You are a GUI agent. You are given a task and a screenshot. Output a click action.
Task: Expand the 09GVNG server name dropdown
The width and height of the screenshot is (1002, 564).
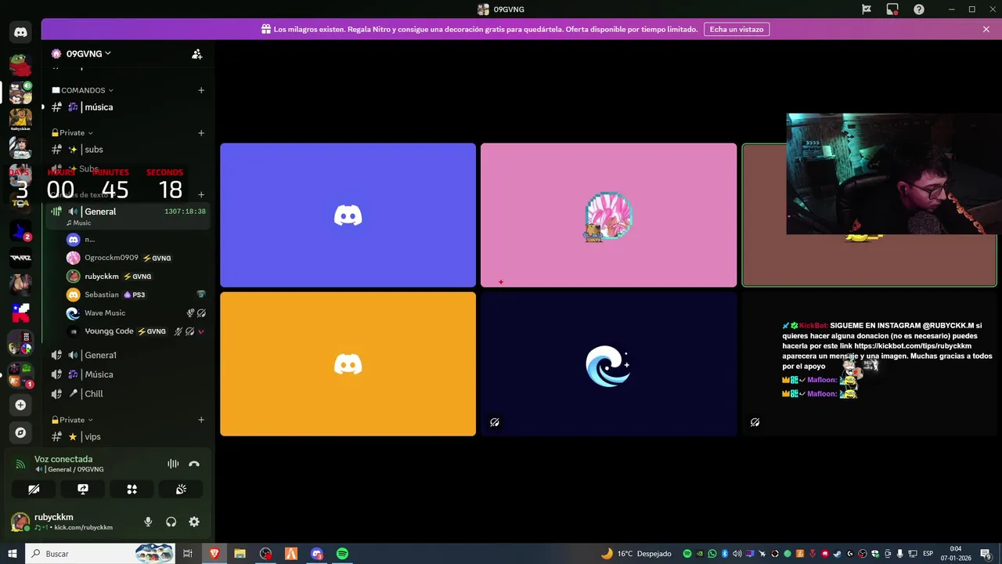107,53
